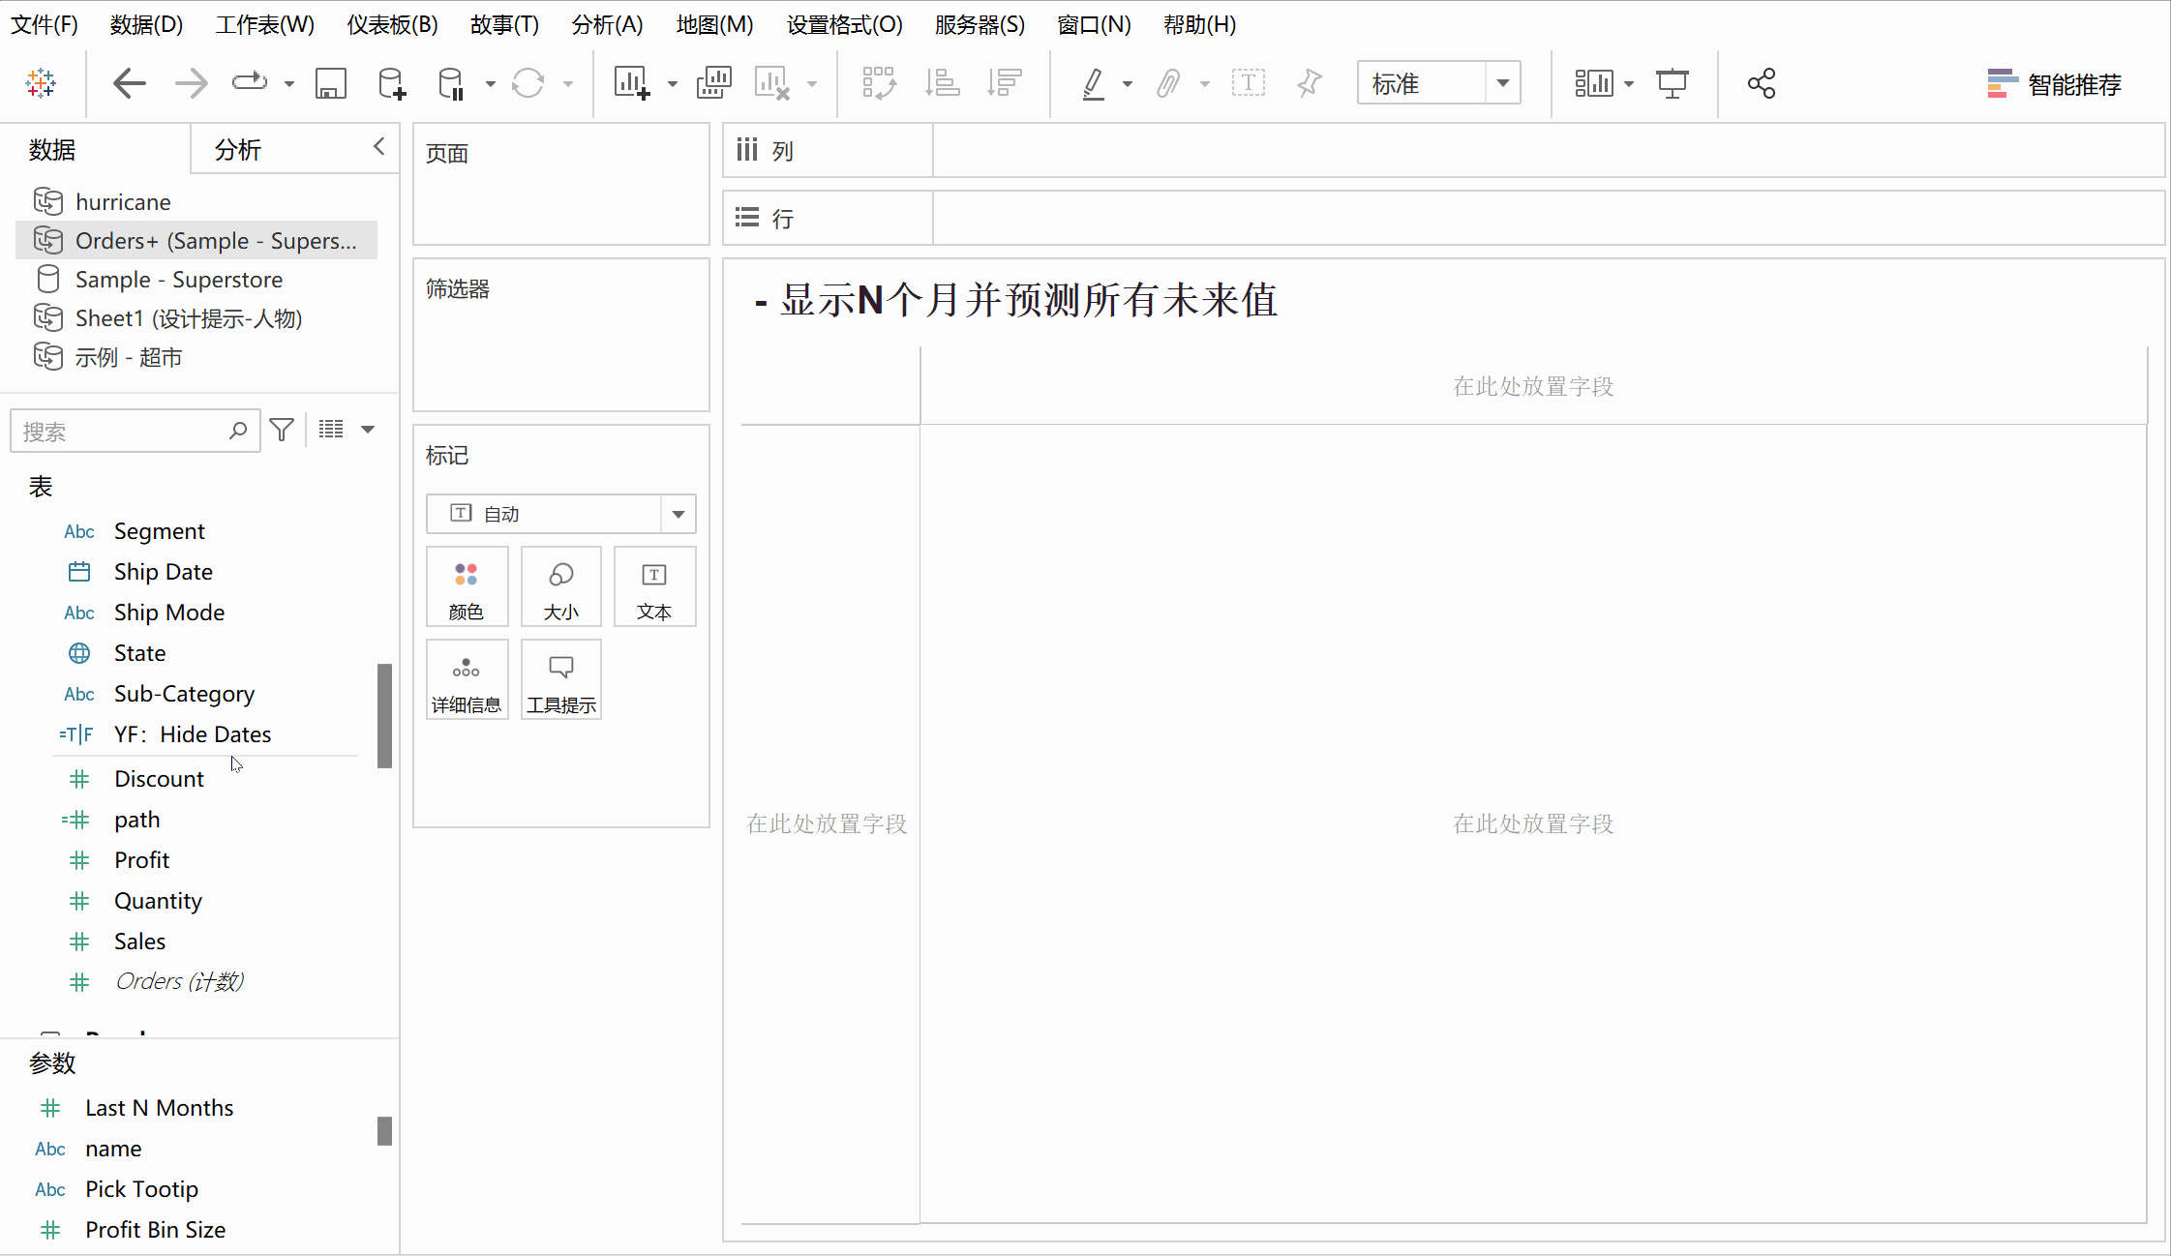Click the Highlight pen toolbar icon

pos(1094,84)
